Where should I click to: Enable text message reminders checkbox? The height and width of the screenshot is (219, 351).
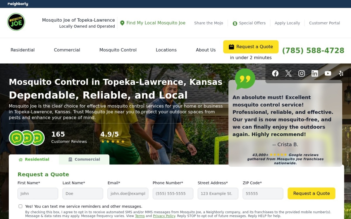click(x=20, y=206)
